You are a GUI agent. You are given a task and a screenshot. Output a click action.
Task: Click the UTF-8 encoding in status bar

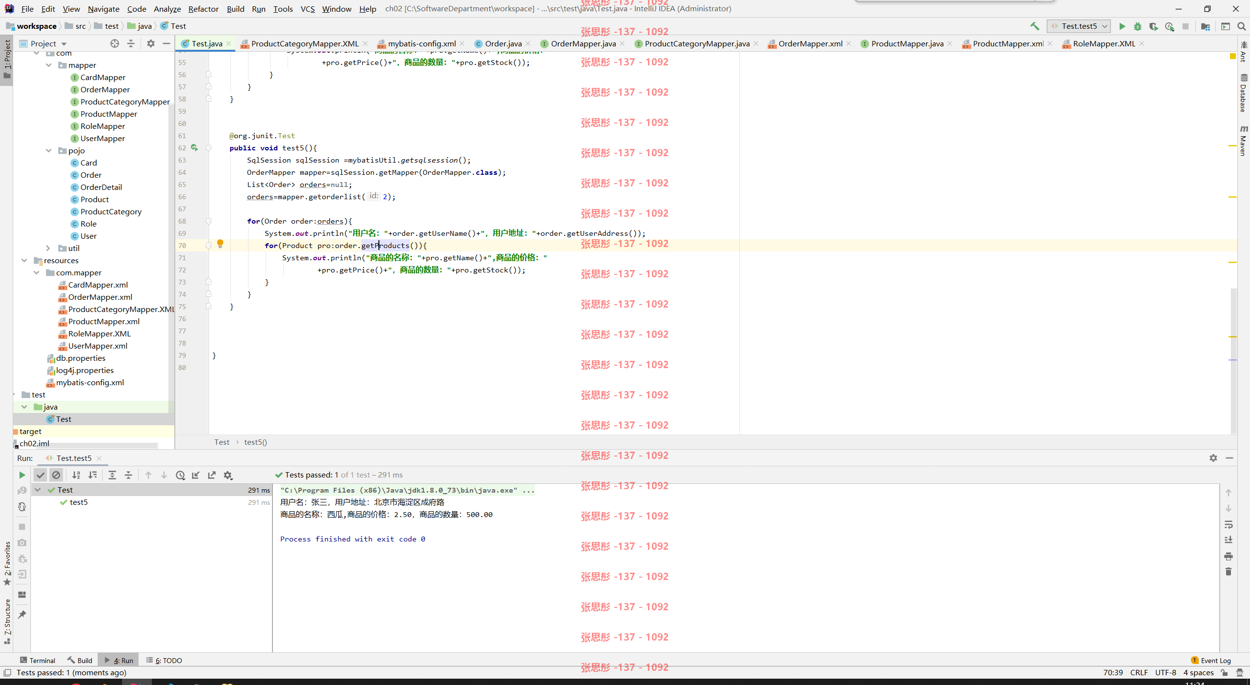point(1165,673)
